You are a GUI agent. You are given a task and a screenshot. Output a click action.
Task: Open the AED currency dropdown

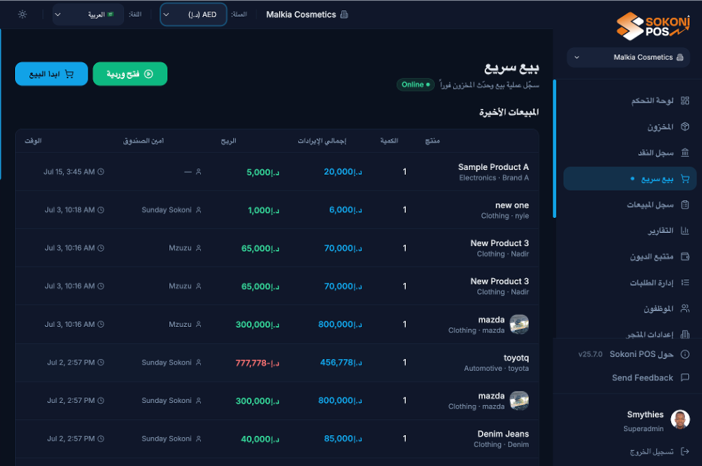(193, 14)
